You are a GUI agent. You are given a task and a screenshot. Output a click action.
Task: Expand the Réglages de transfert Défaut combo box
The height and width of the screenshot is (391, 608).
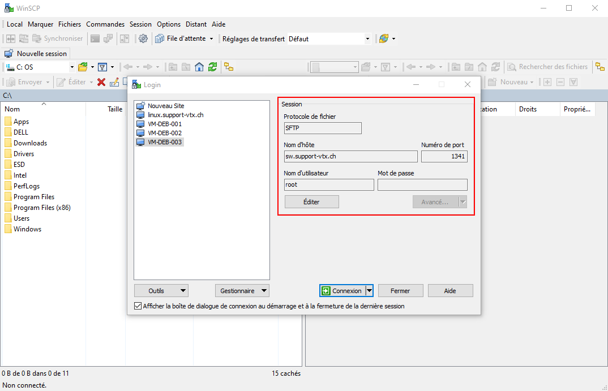367,38
